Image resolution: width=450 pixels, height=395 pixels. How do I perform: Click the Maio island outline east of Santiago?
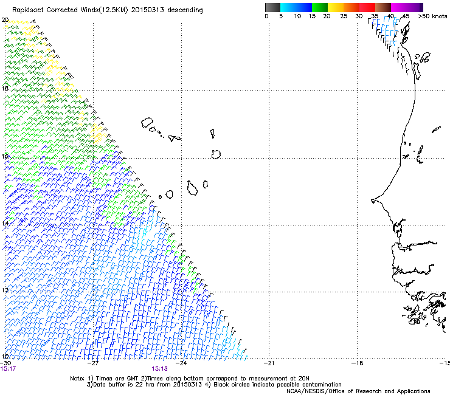tap(205, 185)
